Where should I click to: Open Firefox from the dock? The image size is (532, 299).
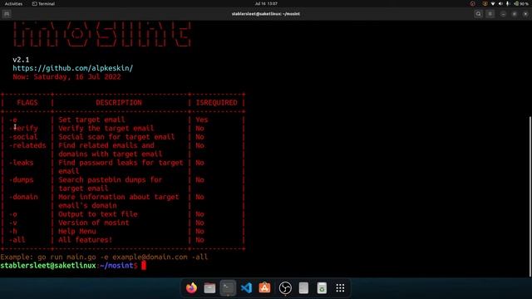[x=191, y=288]
